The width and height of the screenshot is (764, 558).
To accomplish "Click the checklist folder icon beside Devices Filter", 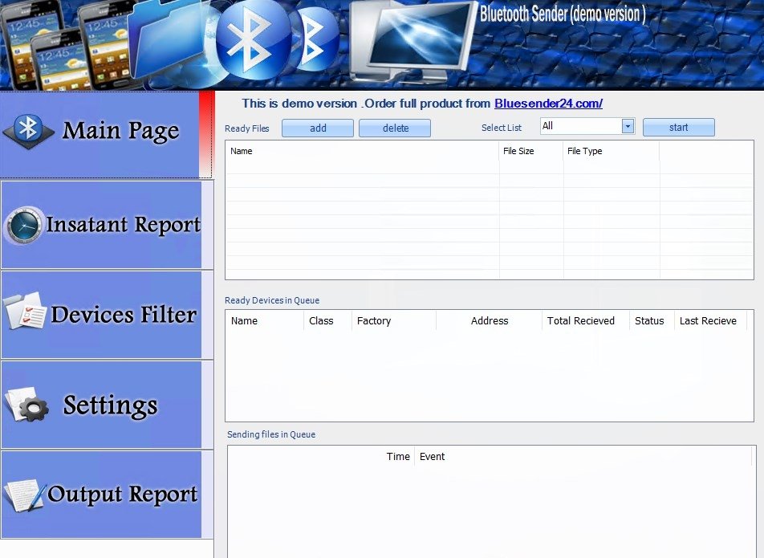I will pyautogui.click(x=25, y=311).
